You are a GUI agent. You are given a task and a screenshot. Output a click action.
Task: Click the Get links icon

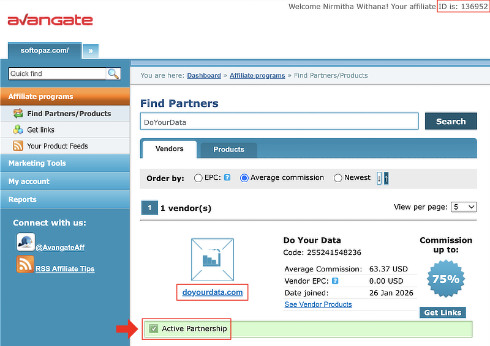[x=18, y=130]
